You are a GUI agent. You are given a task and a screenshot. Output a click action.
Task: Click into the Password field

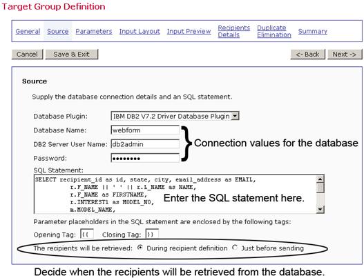[x=145, y=158]
